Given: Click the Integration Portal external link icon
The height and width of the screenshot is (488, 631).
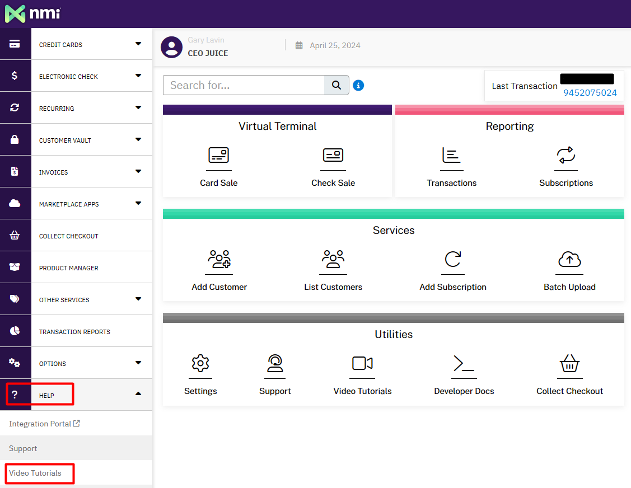Looking at the screenshot, I should point(76,423).
